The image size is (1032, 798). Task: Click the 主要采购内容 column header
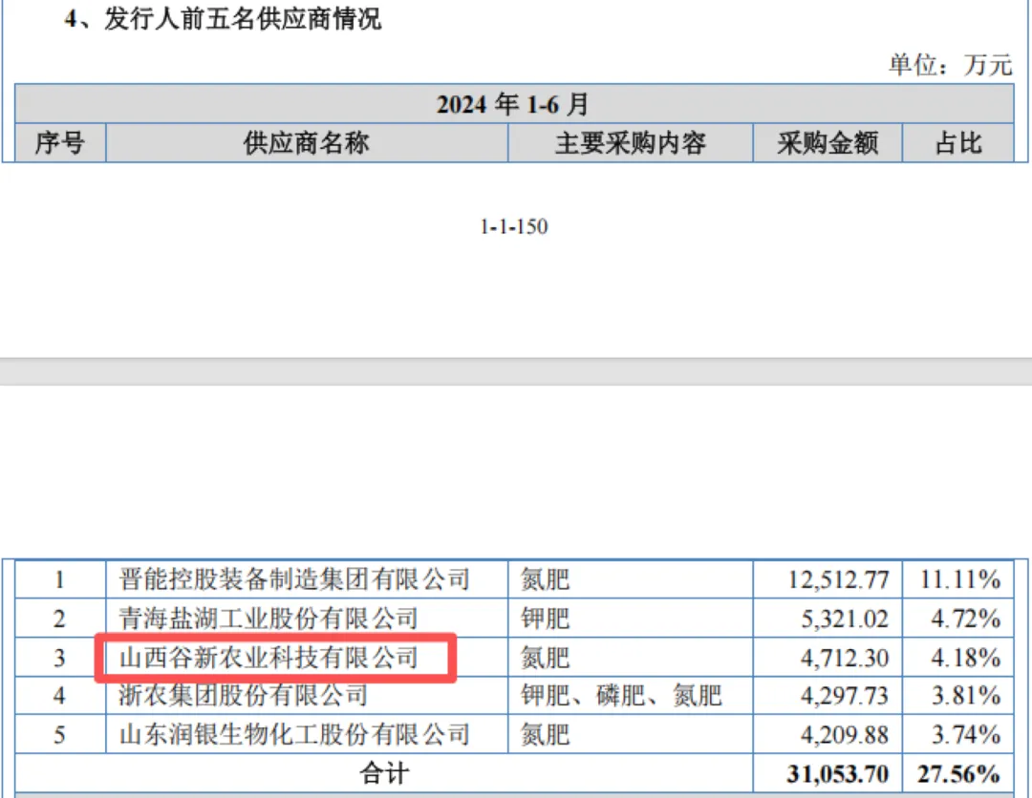(x=632, y=143)
